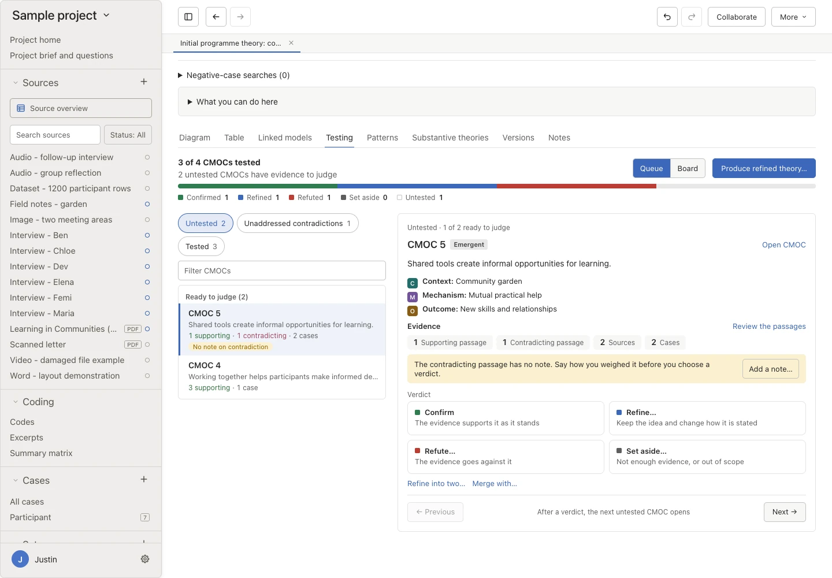Click the CMOC testing progress bar
Image resolution: width=832 pixels, height=578 pixels.
point(497,186)
